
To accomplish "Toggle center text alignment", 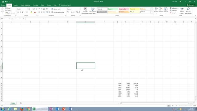I will click(42, 12).
